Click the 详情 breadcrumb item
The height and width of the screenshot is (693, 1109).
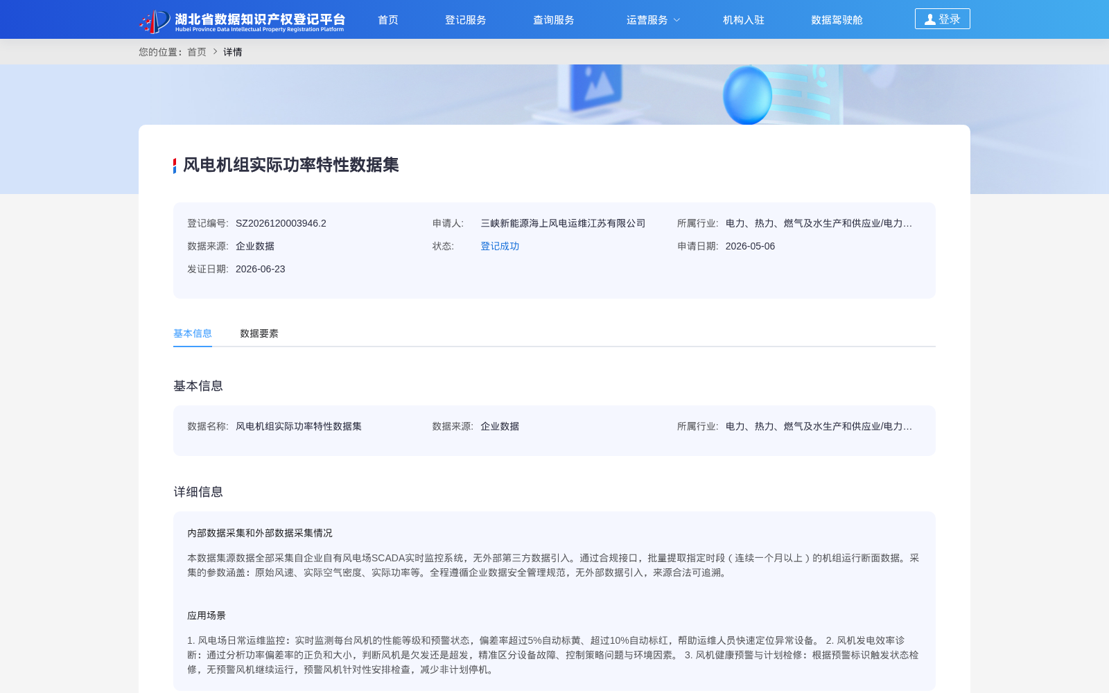233,52
